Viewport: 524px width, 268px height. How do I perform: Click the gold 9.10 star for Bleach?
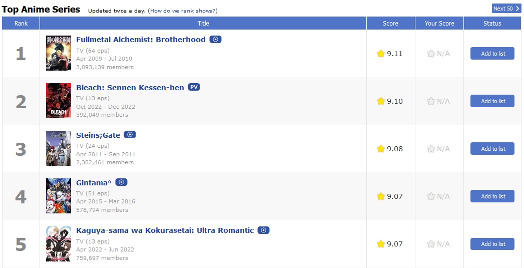[x=381, y=101]
